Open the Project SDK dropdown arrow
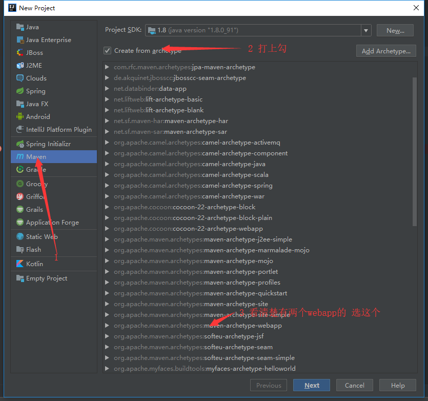The height and width of the screenshot is (401, 428). pos(366,30)
